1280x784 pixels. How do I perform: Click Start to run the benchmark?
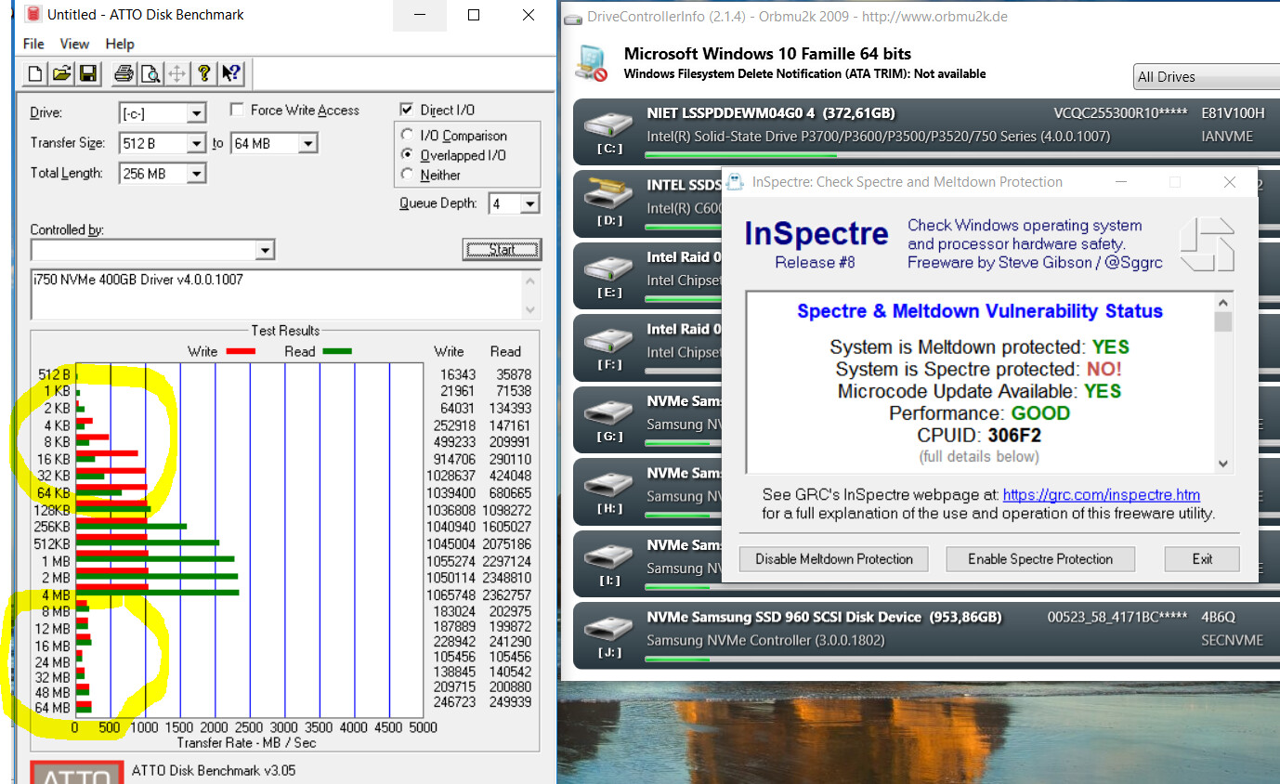point(502,250)
